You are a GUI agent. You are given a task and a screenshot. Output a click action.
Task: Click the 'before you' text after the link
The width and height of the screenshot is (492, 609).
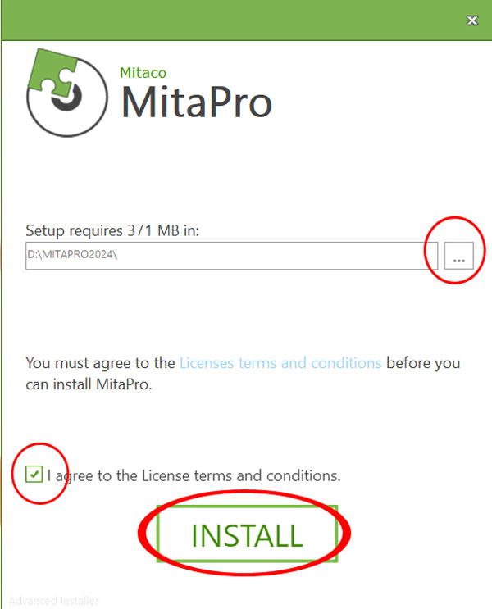pyautogui.click(x=423, y=364)
